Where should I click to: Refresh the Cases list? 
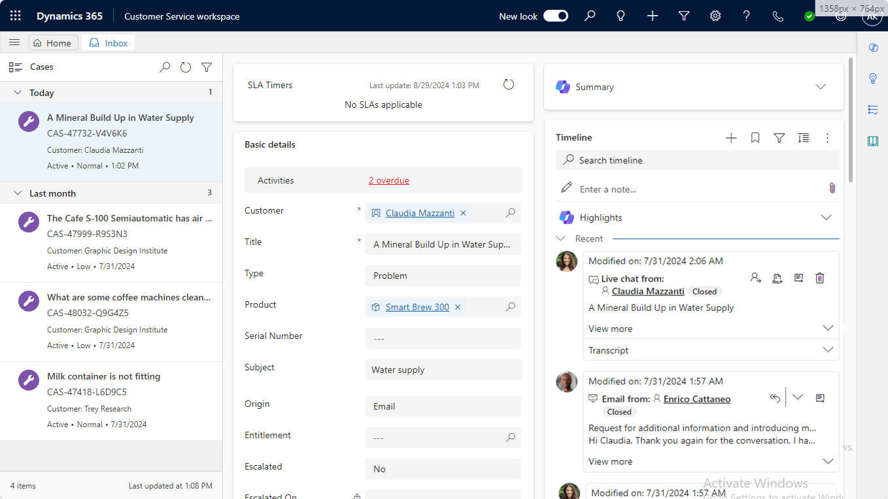pyautogui.click(x=186, y=67)
